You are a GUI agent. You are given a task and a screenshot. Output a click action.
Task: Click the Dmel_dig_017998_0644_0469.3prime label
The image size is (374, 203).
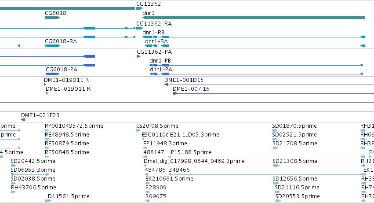click(194, 161)
